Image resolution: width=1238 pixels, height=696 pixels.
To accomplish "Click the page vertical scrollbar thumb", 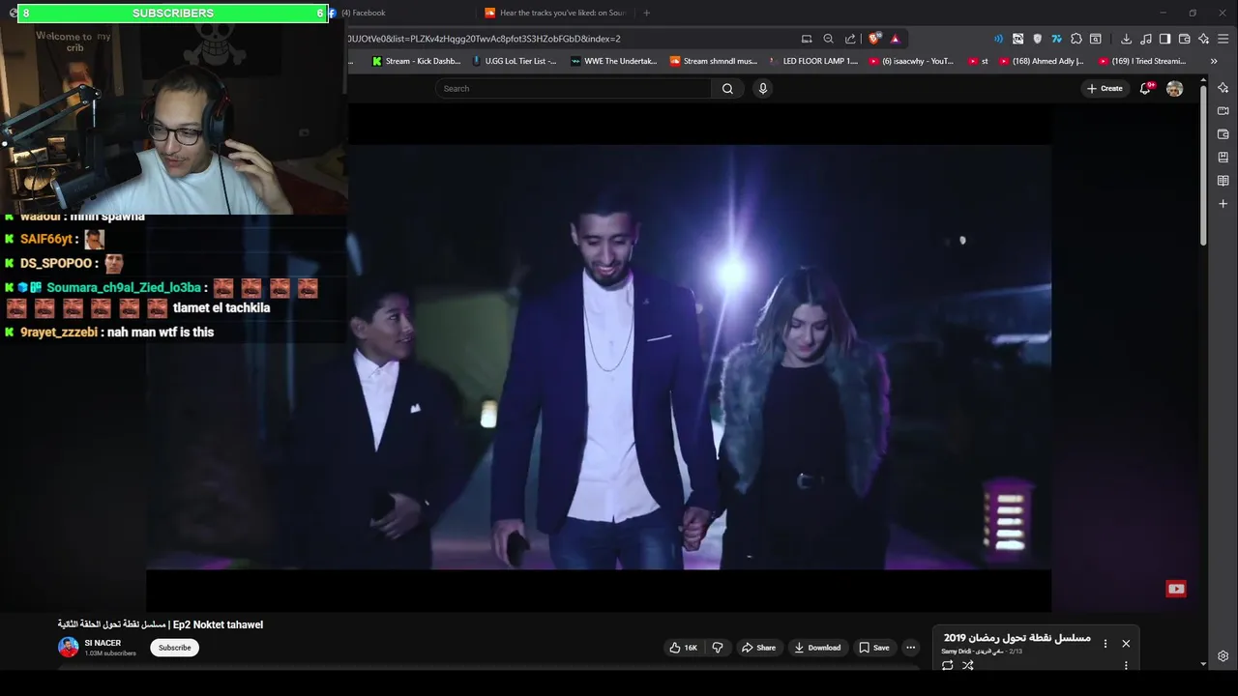I will point(1203,164).
